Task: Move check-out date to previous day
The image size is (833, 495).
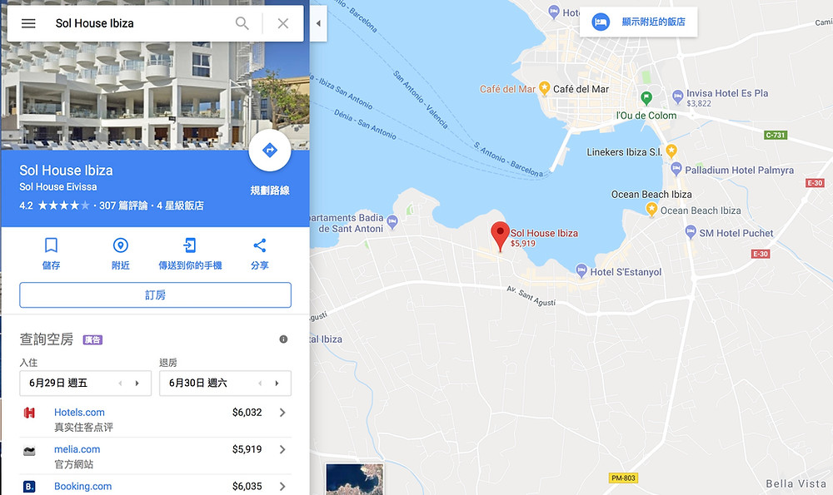Action: click(x=260, y=383)
